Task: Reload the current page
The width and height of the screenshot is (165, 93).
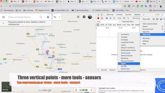Action: [x=10, y=6]
